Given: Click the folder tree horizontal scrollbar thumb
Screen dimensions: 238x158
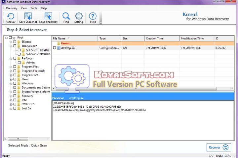Looking at the screenshot, I should (x=18, y=139).
